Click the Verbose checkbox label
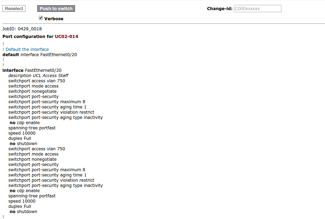 (54, 18)
